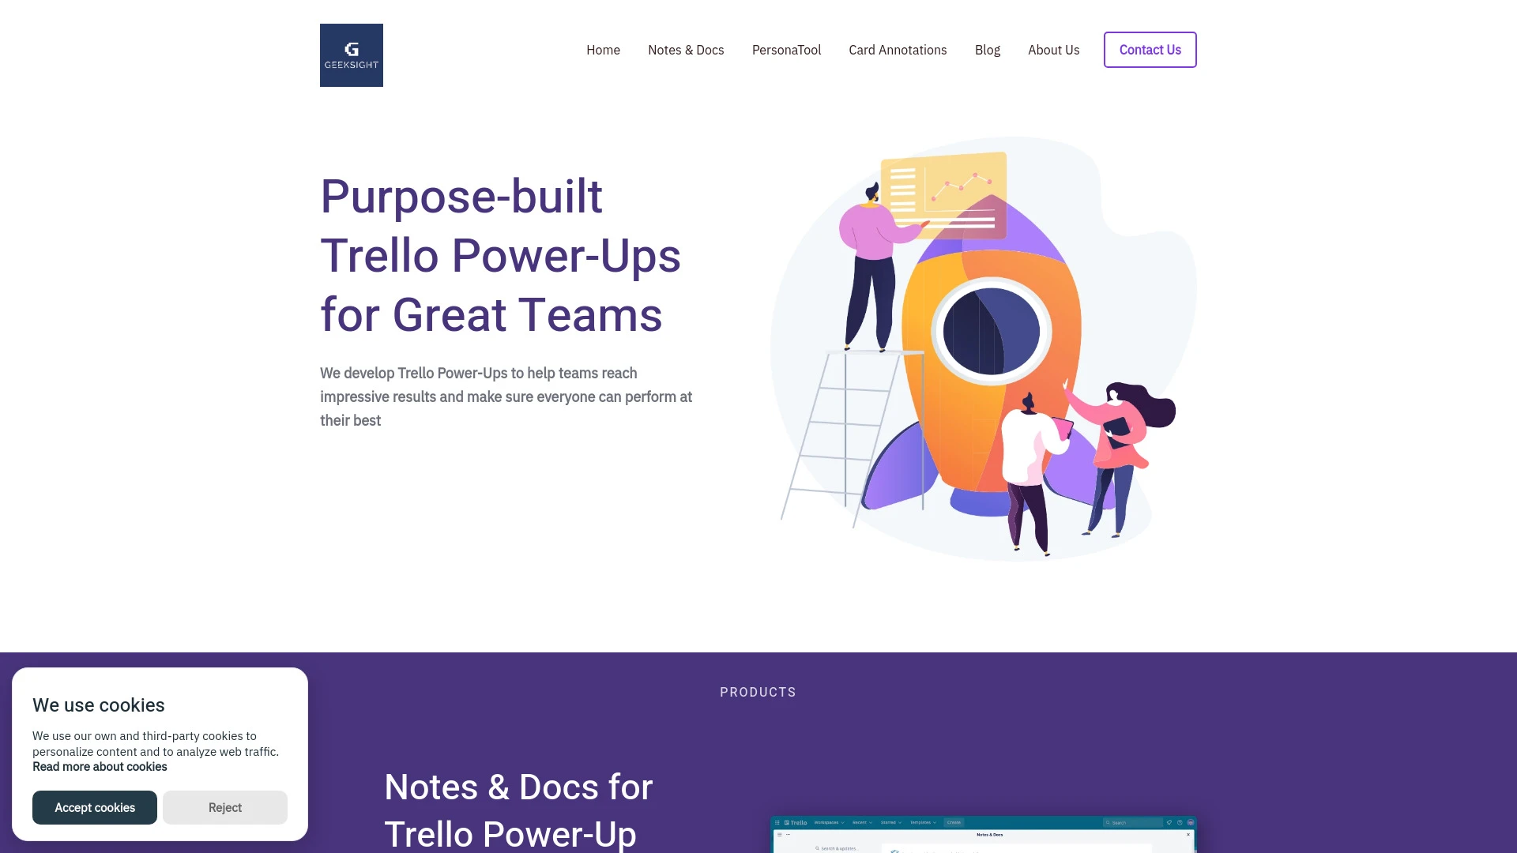
Task: Reject the cookie consent toggle
Action: point(225,807)
